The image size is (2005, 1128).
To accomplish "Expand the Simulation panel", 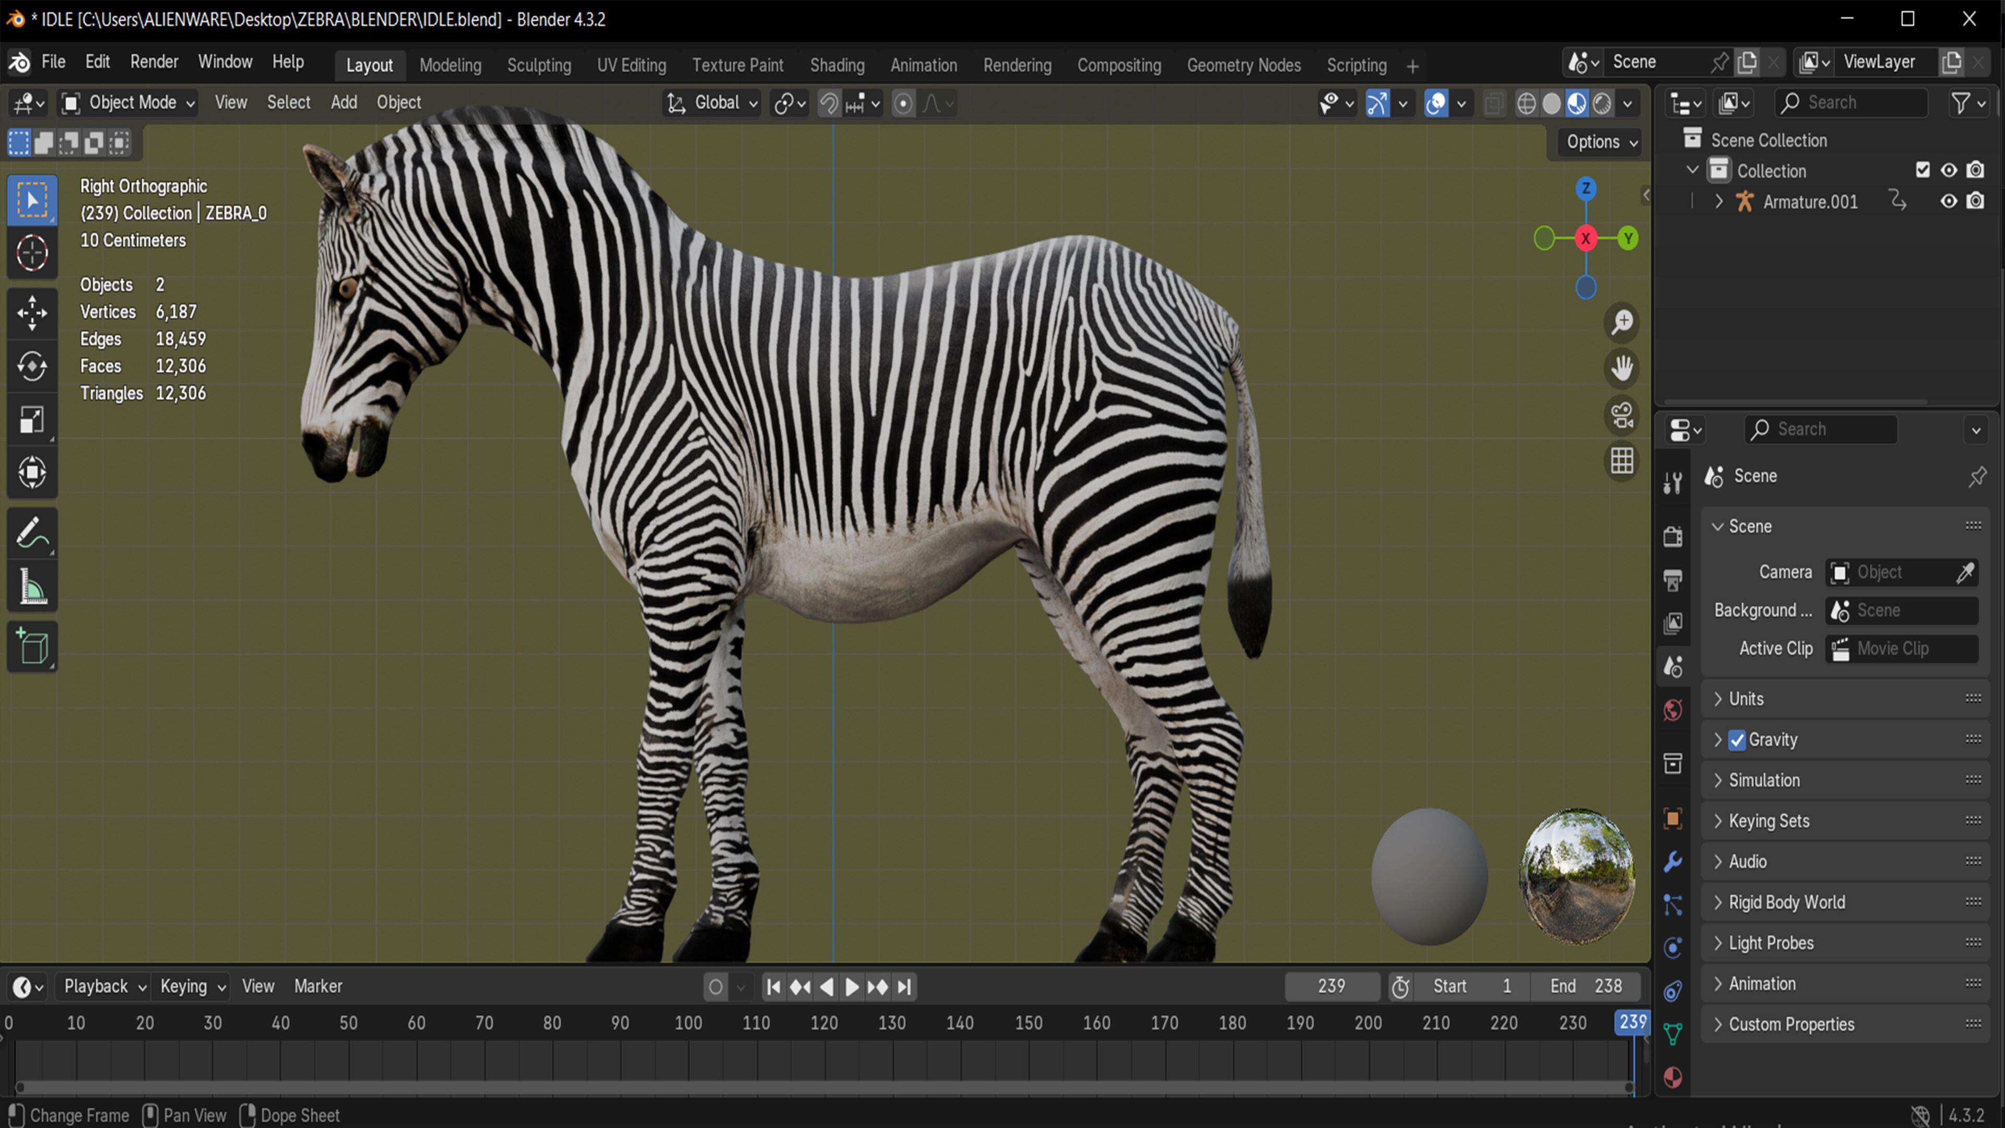I will click(x=1845, y=780).
